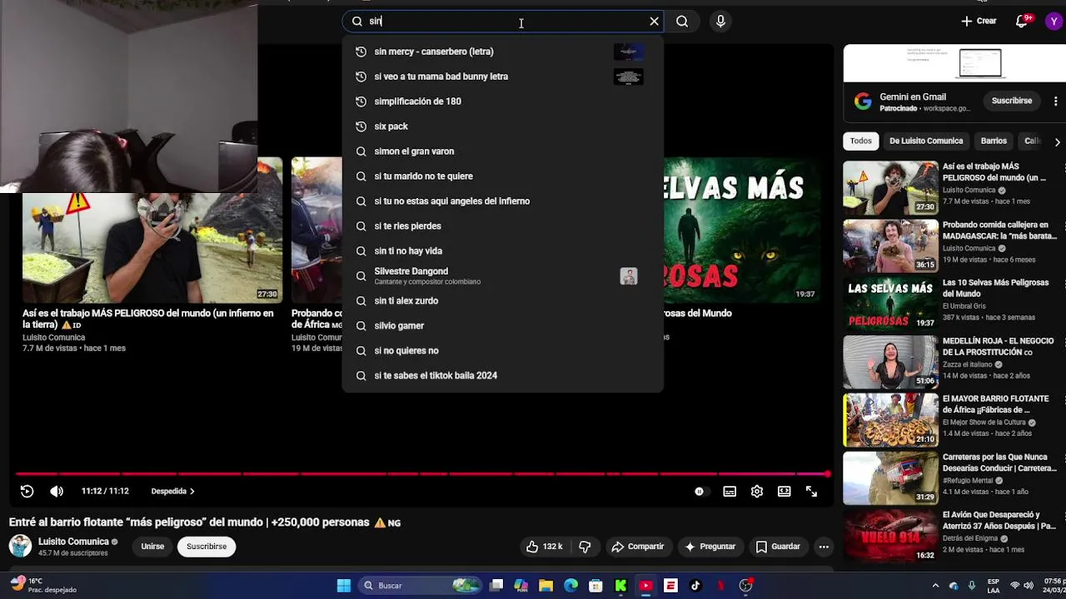Select suggestion 'si te ries pierdes'
Image resolution: width=1066 pixels, height=599 pixels.
tap(503, 226)
